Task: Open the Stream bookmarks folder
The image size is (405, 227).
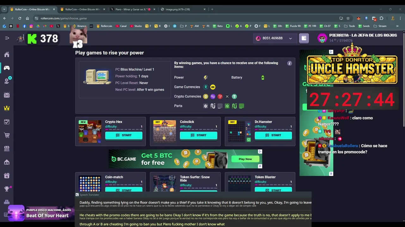Action: click(x=380, y=26)
